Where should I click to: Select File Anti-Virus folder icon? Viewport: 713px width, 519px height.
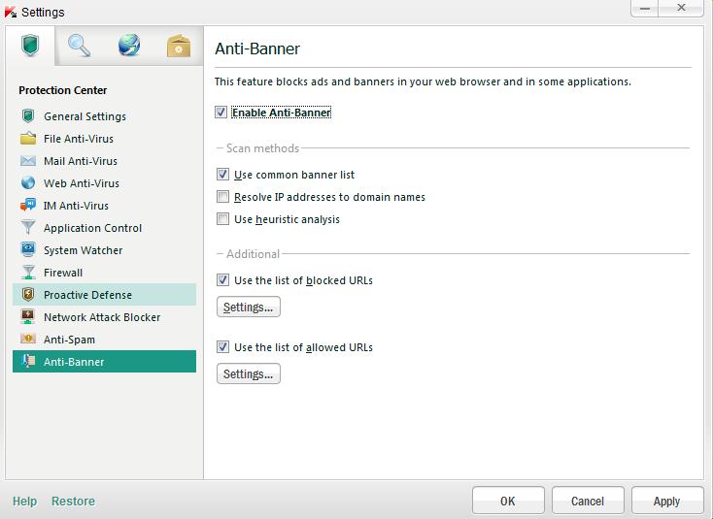pyautogui.click(x=28, y=139)
